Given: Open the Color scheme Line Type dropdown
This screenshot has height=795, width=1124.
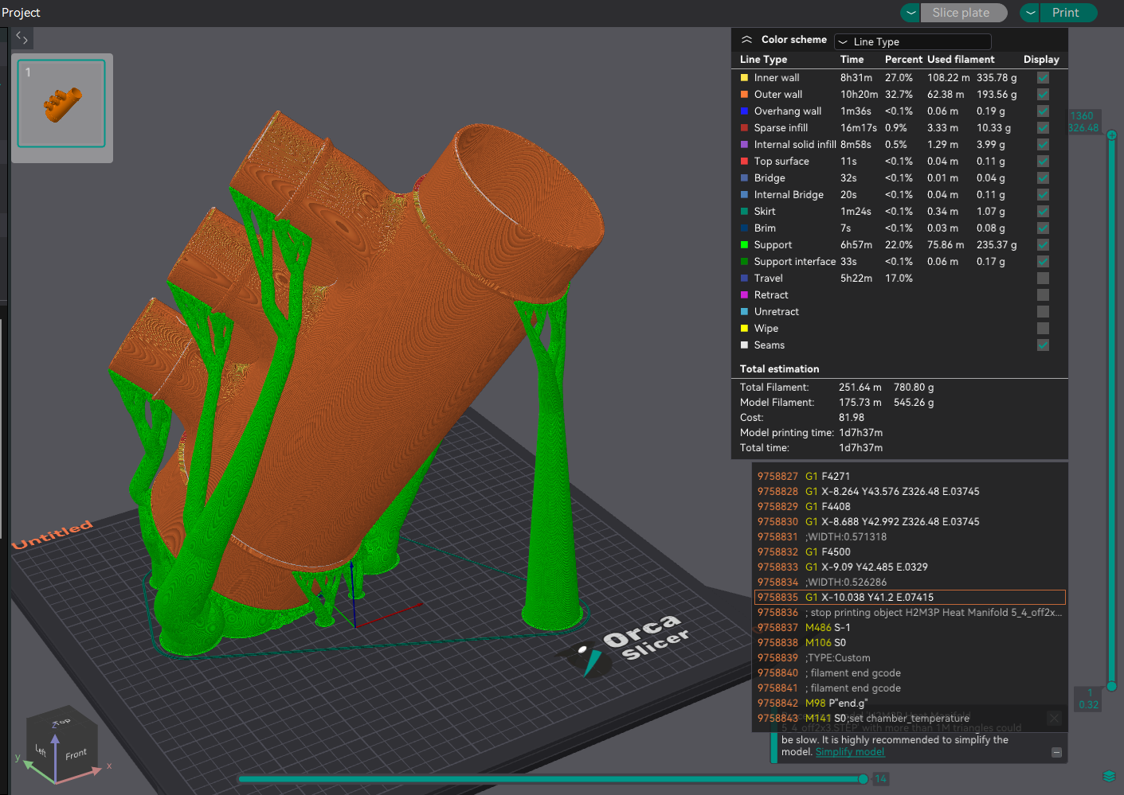Looking at the screenshot, I should coord(912,41).
